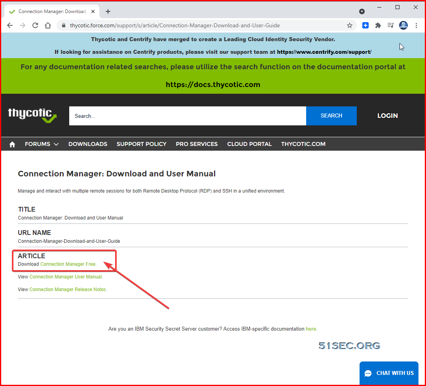Image resolution: width=426 pixels, height=386 pixels.
Task: Reload the current page
Action: click(x=35, y=26)
